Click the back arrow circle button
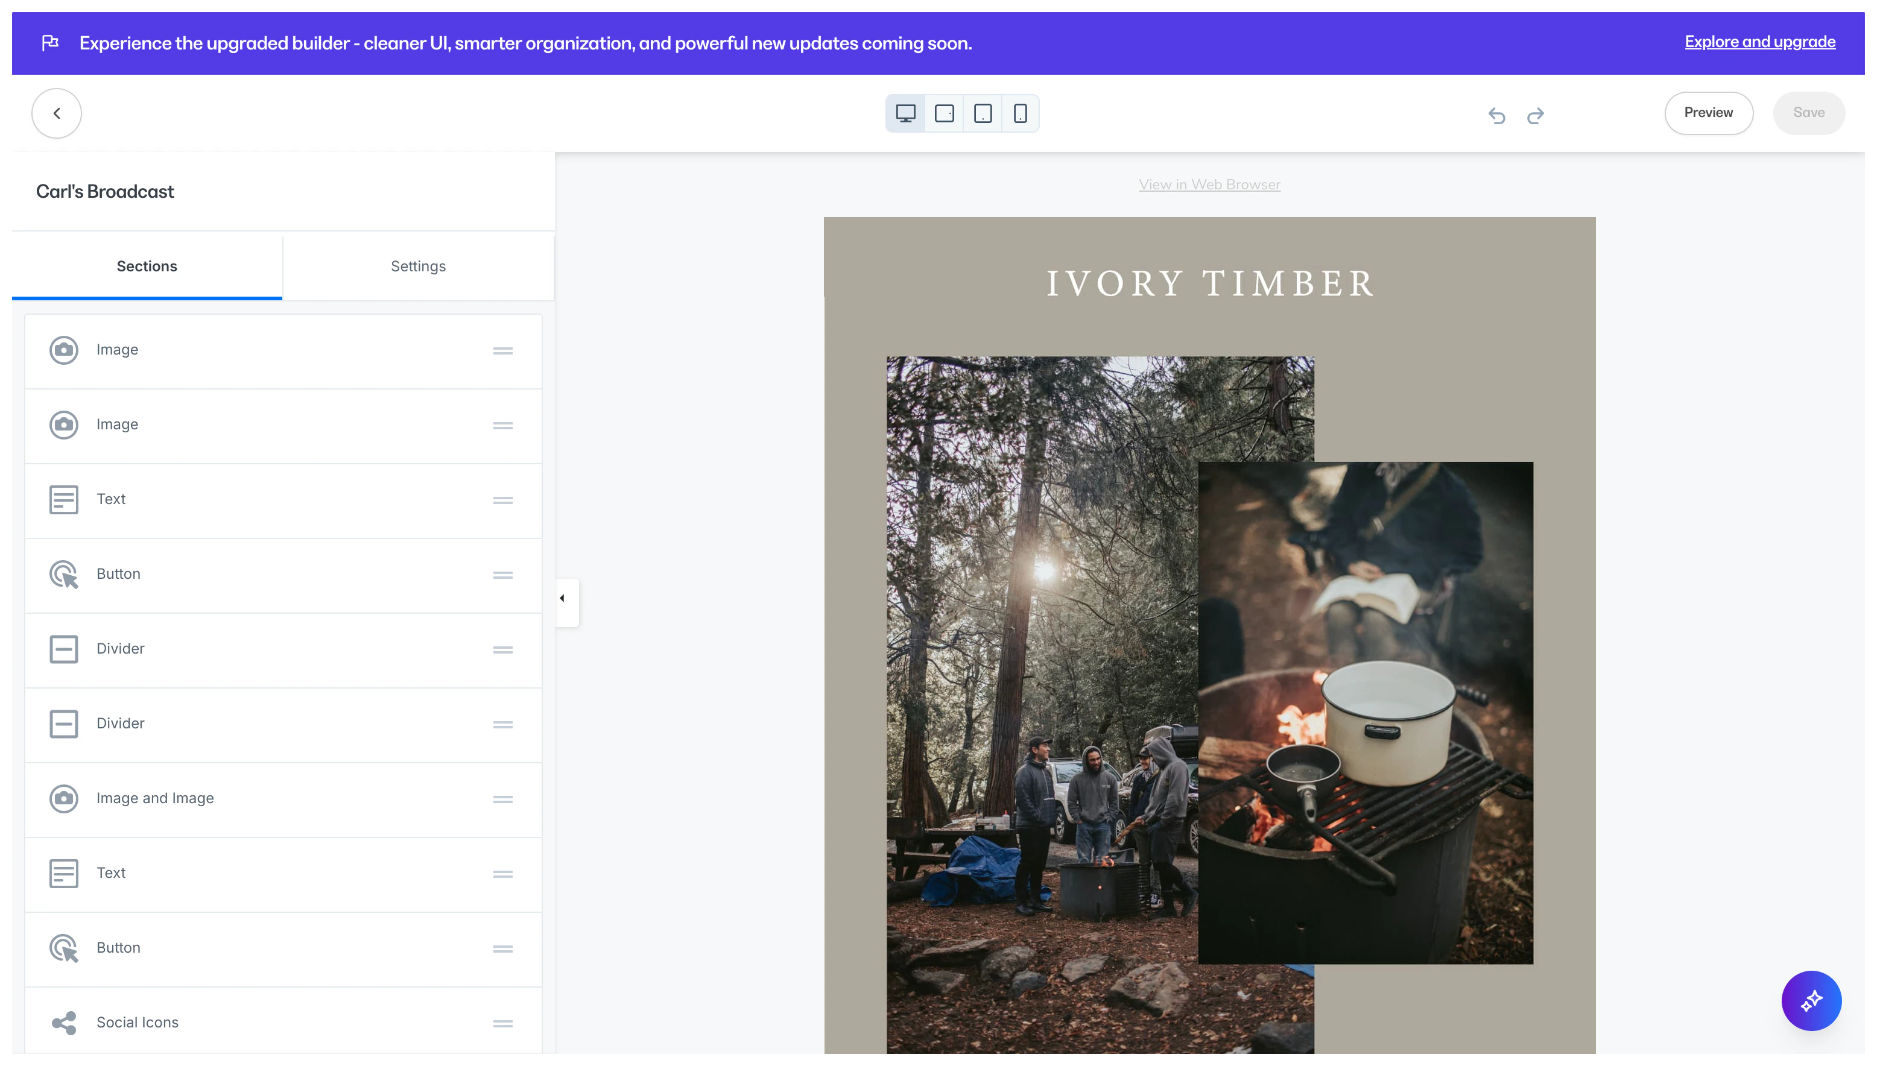Viewport: 1877px width, 1066px height. 56,113
